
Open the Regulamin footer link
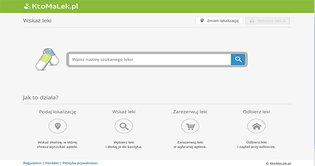tap(32, 163)
